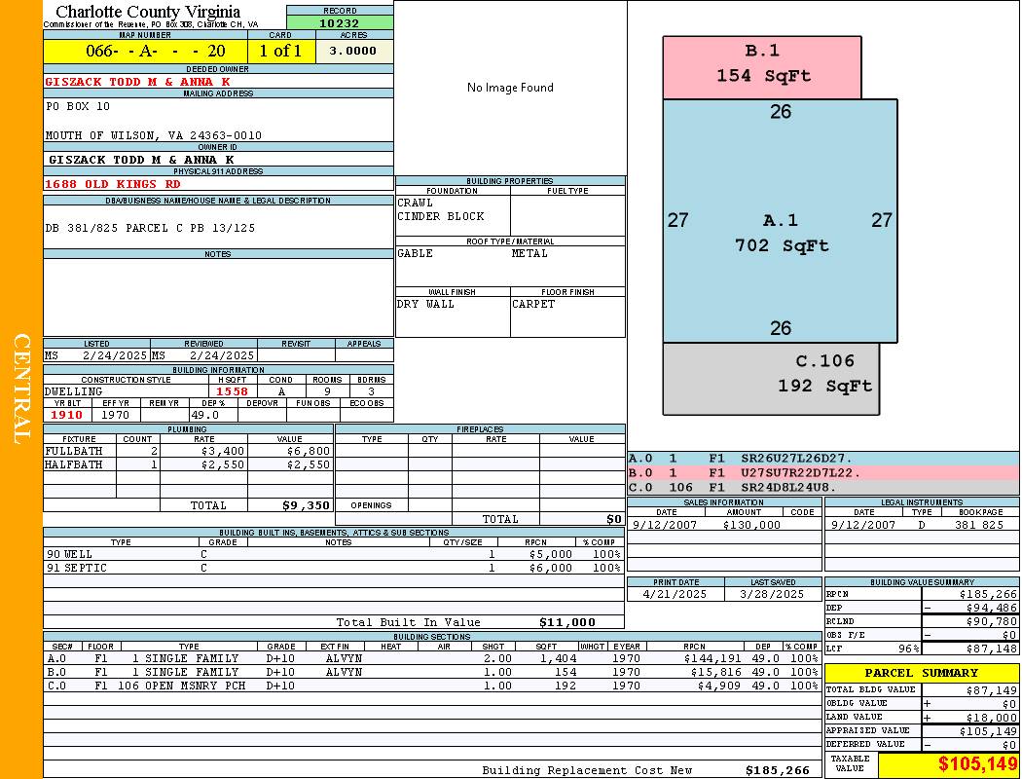This screenshot has width=1022, height=779.
Task: Click DEP value $94,486
Action: pyautogui.click(x=992, y=609)
